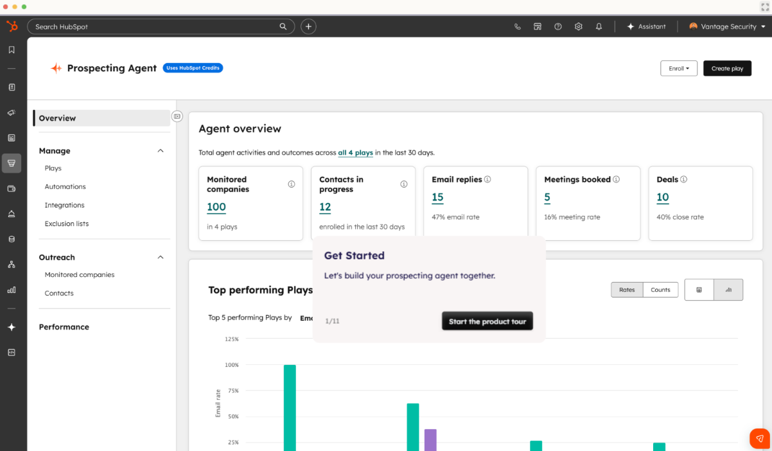Image resolution: width=772 pixels, height=451 pixels.
Task: Open the 5 meetings booked link
Action: [547, 197]
